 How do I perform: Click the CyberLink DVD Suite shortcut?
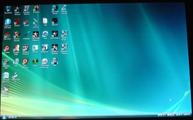(8, 23)
